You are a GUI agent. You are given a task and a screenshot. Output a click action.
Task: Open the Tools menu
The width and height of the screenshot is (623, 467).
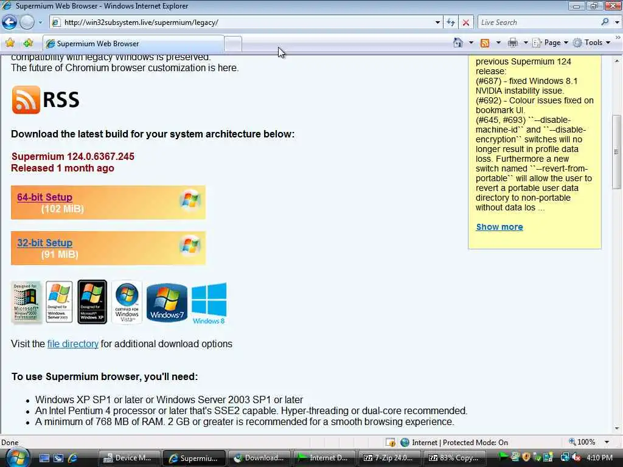click(591, 43)
